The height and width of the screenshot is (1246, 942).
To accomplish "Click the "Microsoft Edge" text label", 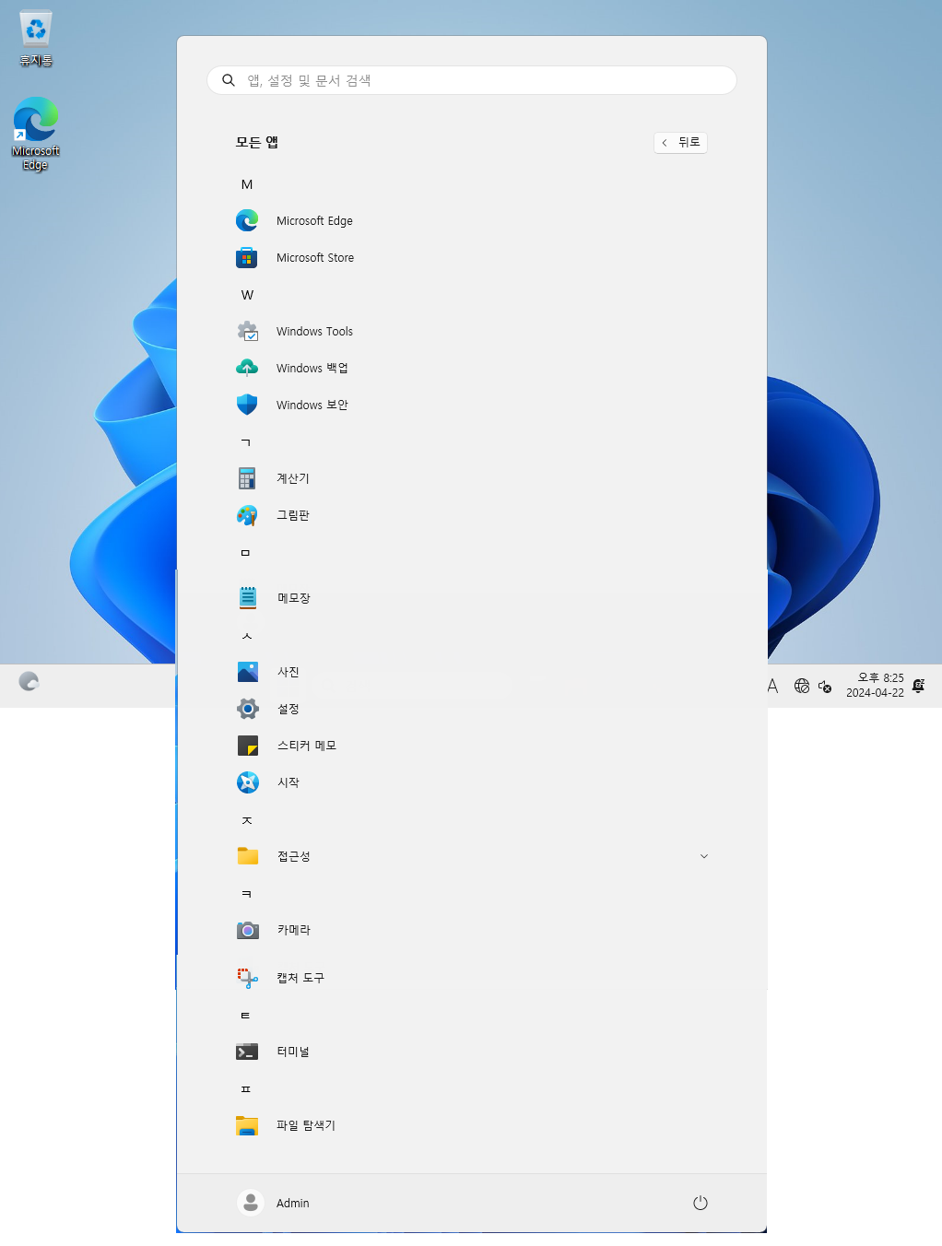I will (314, 221).
